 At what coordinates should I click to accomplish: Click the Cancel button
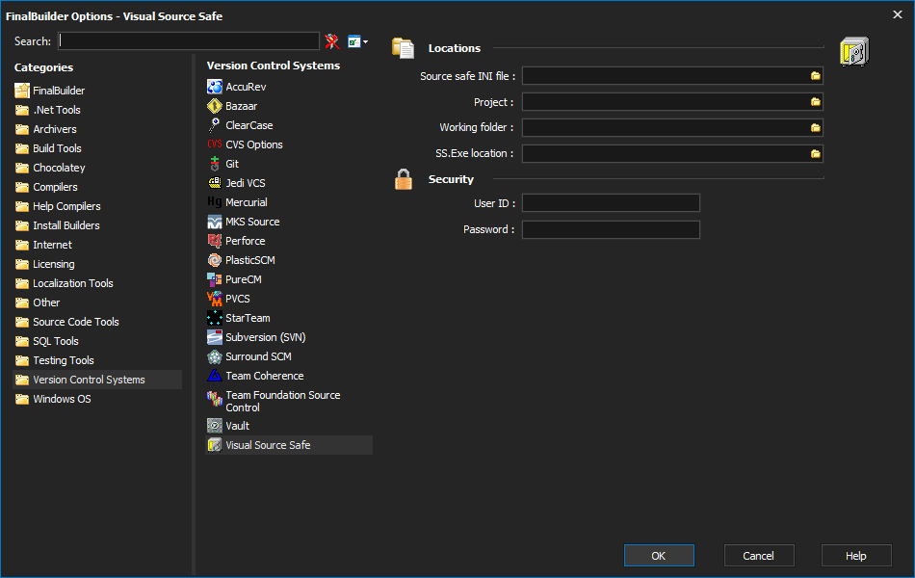759,556
